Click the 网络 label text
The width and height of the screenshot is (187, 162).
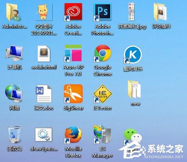click(x=15, y=108)
